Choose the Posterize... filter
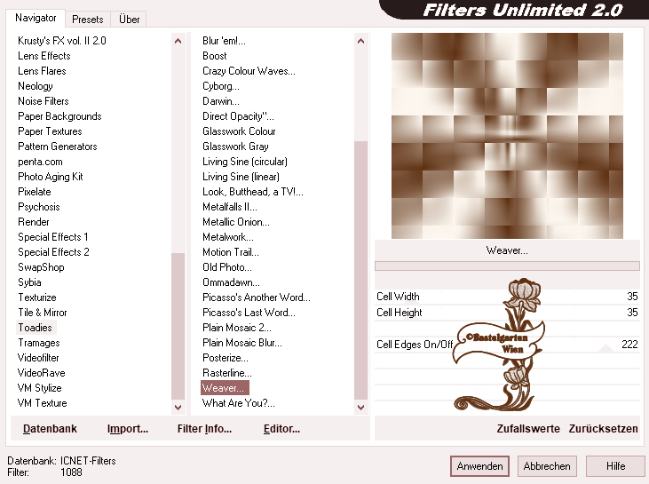649x484 pixels. click(226, 358)
